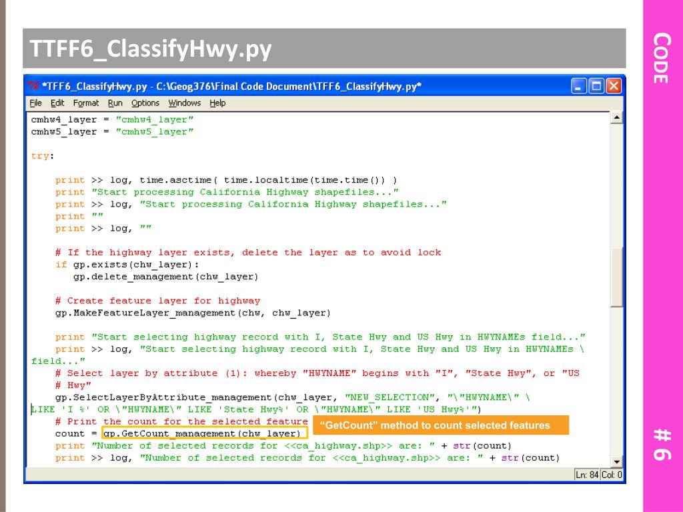683x512 pixels.
Task: Click 'Col: 0' in the status bar
Action: (x=612, y=475)
